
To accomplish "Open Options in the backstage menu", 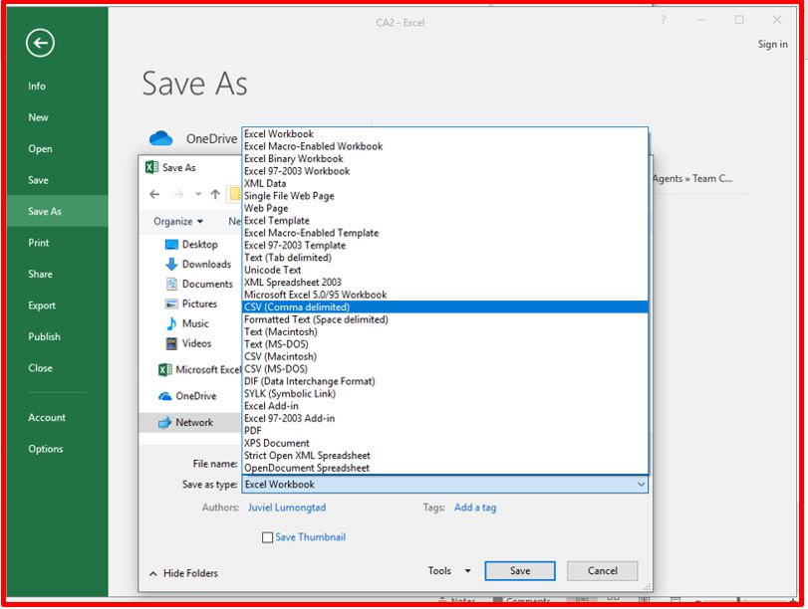I will (57, 449).
